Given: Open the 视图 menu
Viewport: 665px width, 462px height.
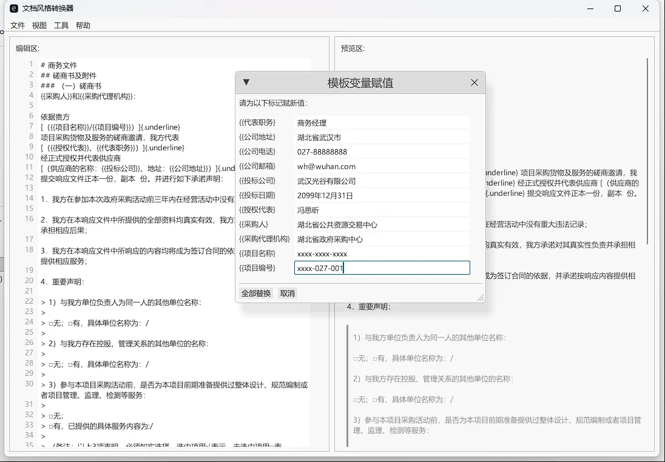Looking at the screenshot, I should pos(39,25).
